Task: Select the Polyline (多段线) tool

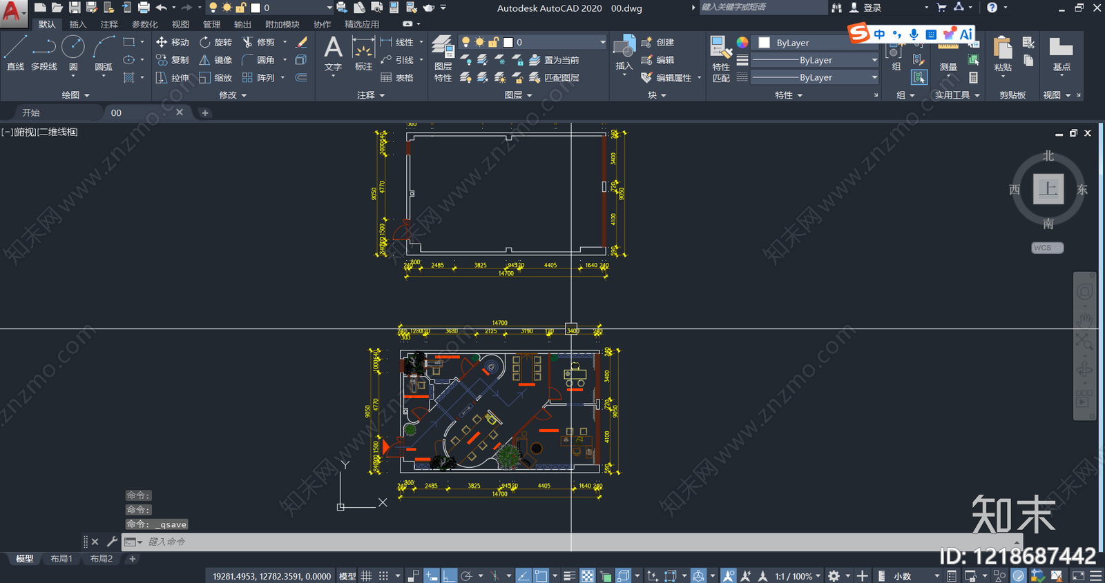Action: coord(44,53)
